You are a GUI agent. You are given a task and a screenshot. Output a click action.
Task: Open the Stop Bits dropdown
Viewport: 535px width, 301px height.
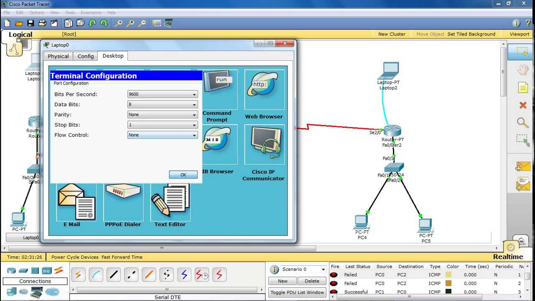coord(163,125)
